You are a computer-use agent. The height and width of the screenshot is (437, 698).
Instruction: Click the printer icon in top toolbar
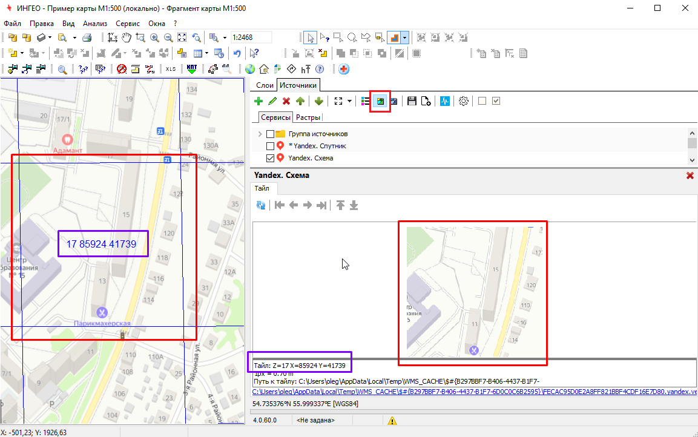point(87,38)
